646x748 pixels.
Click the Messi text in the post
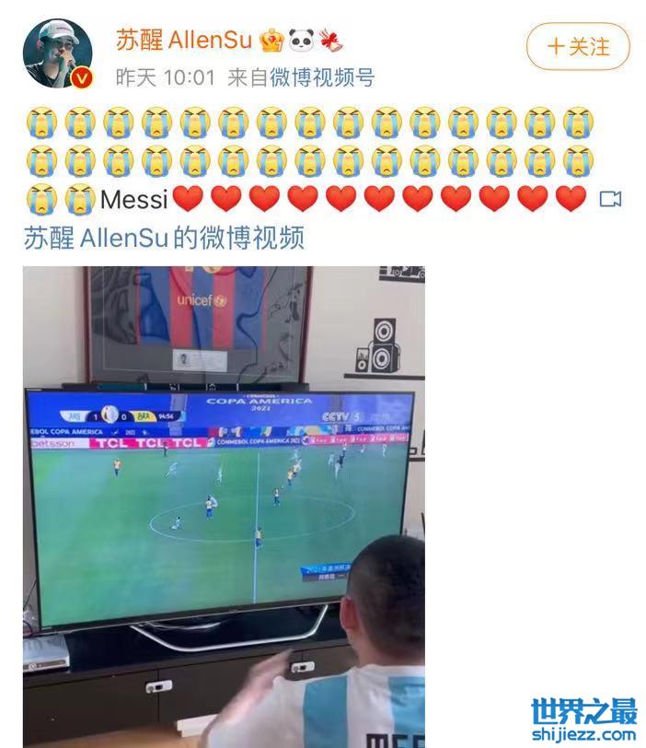(134, 199)
